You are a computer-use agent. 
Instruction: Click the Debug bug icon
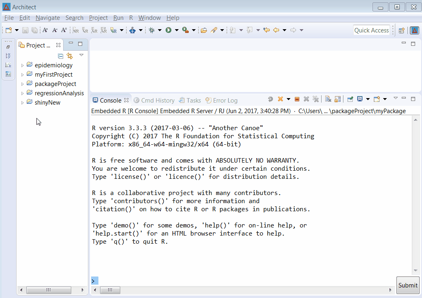tap(152, 30)
